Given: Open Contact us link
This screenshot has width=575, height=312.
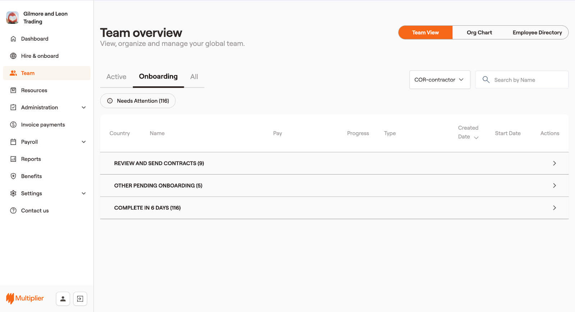Looking at the screenshot, I should [34, 211].
